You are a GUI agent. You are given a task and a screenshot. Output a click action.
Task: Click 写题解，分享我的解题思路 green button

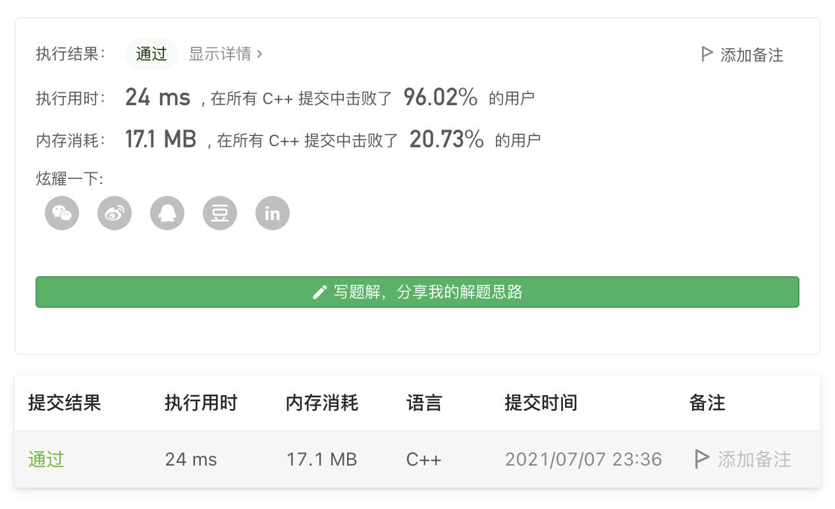[x=417, y=292]
